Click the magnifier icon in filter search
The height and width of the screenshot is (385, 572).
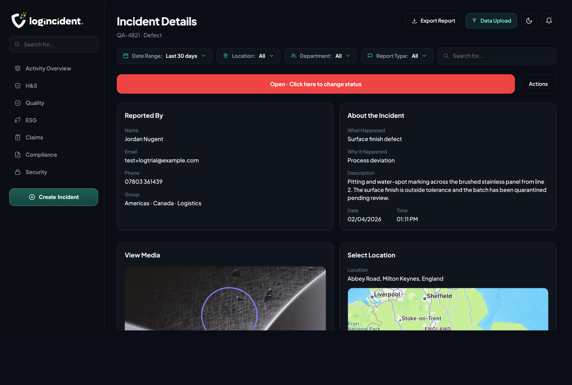pos(446,56)
